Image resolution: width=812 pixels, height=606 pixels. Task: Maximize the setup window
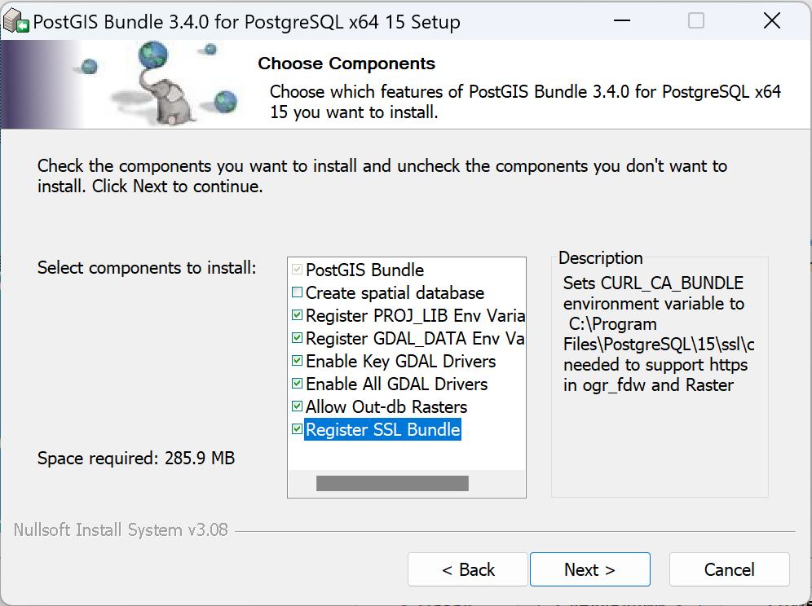(x=696, y=22)
